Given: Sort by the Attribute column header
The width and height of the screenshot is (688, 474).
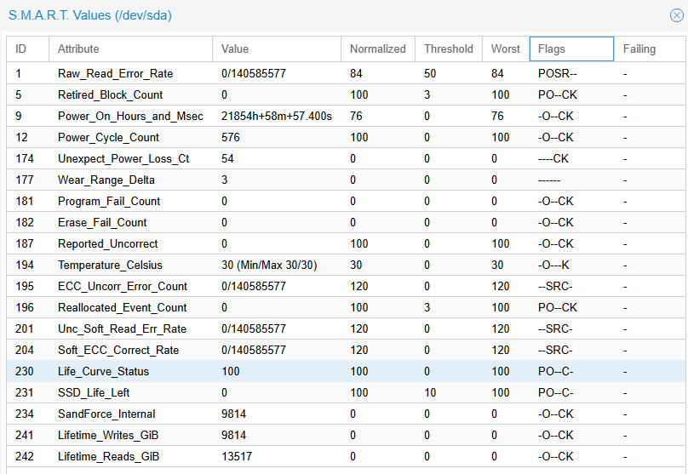Looking at the screenshot, I should pyautogui.click(x=129, y=49).
